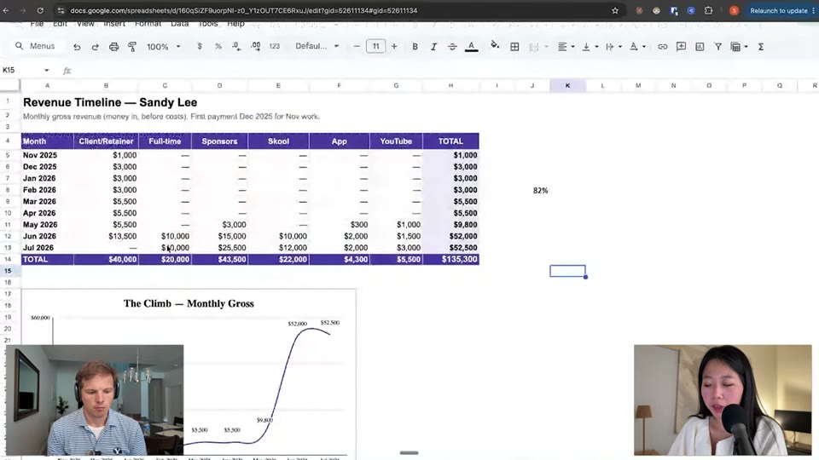The image size is (819, 460).
Task: Click the Create a filter funnel icon
Action: pos(718,46)
